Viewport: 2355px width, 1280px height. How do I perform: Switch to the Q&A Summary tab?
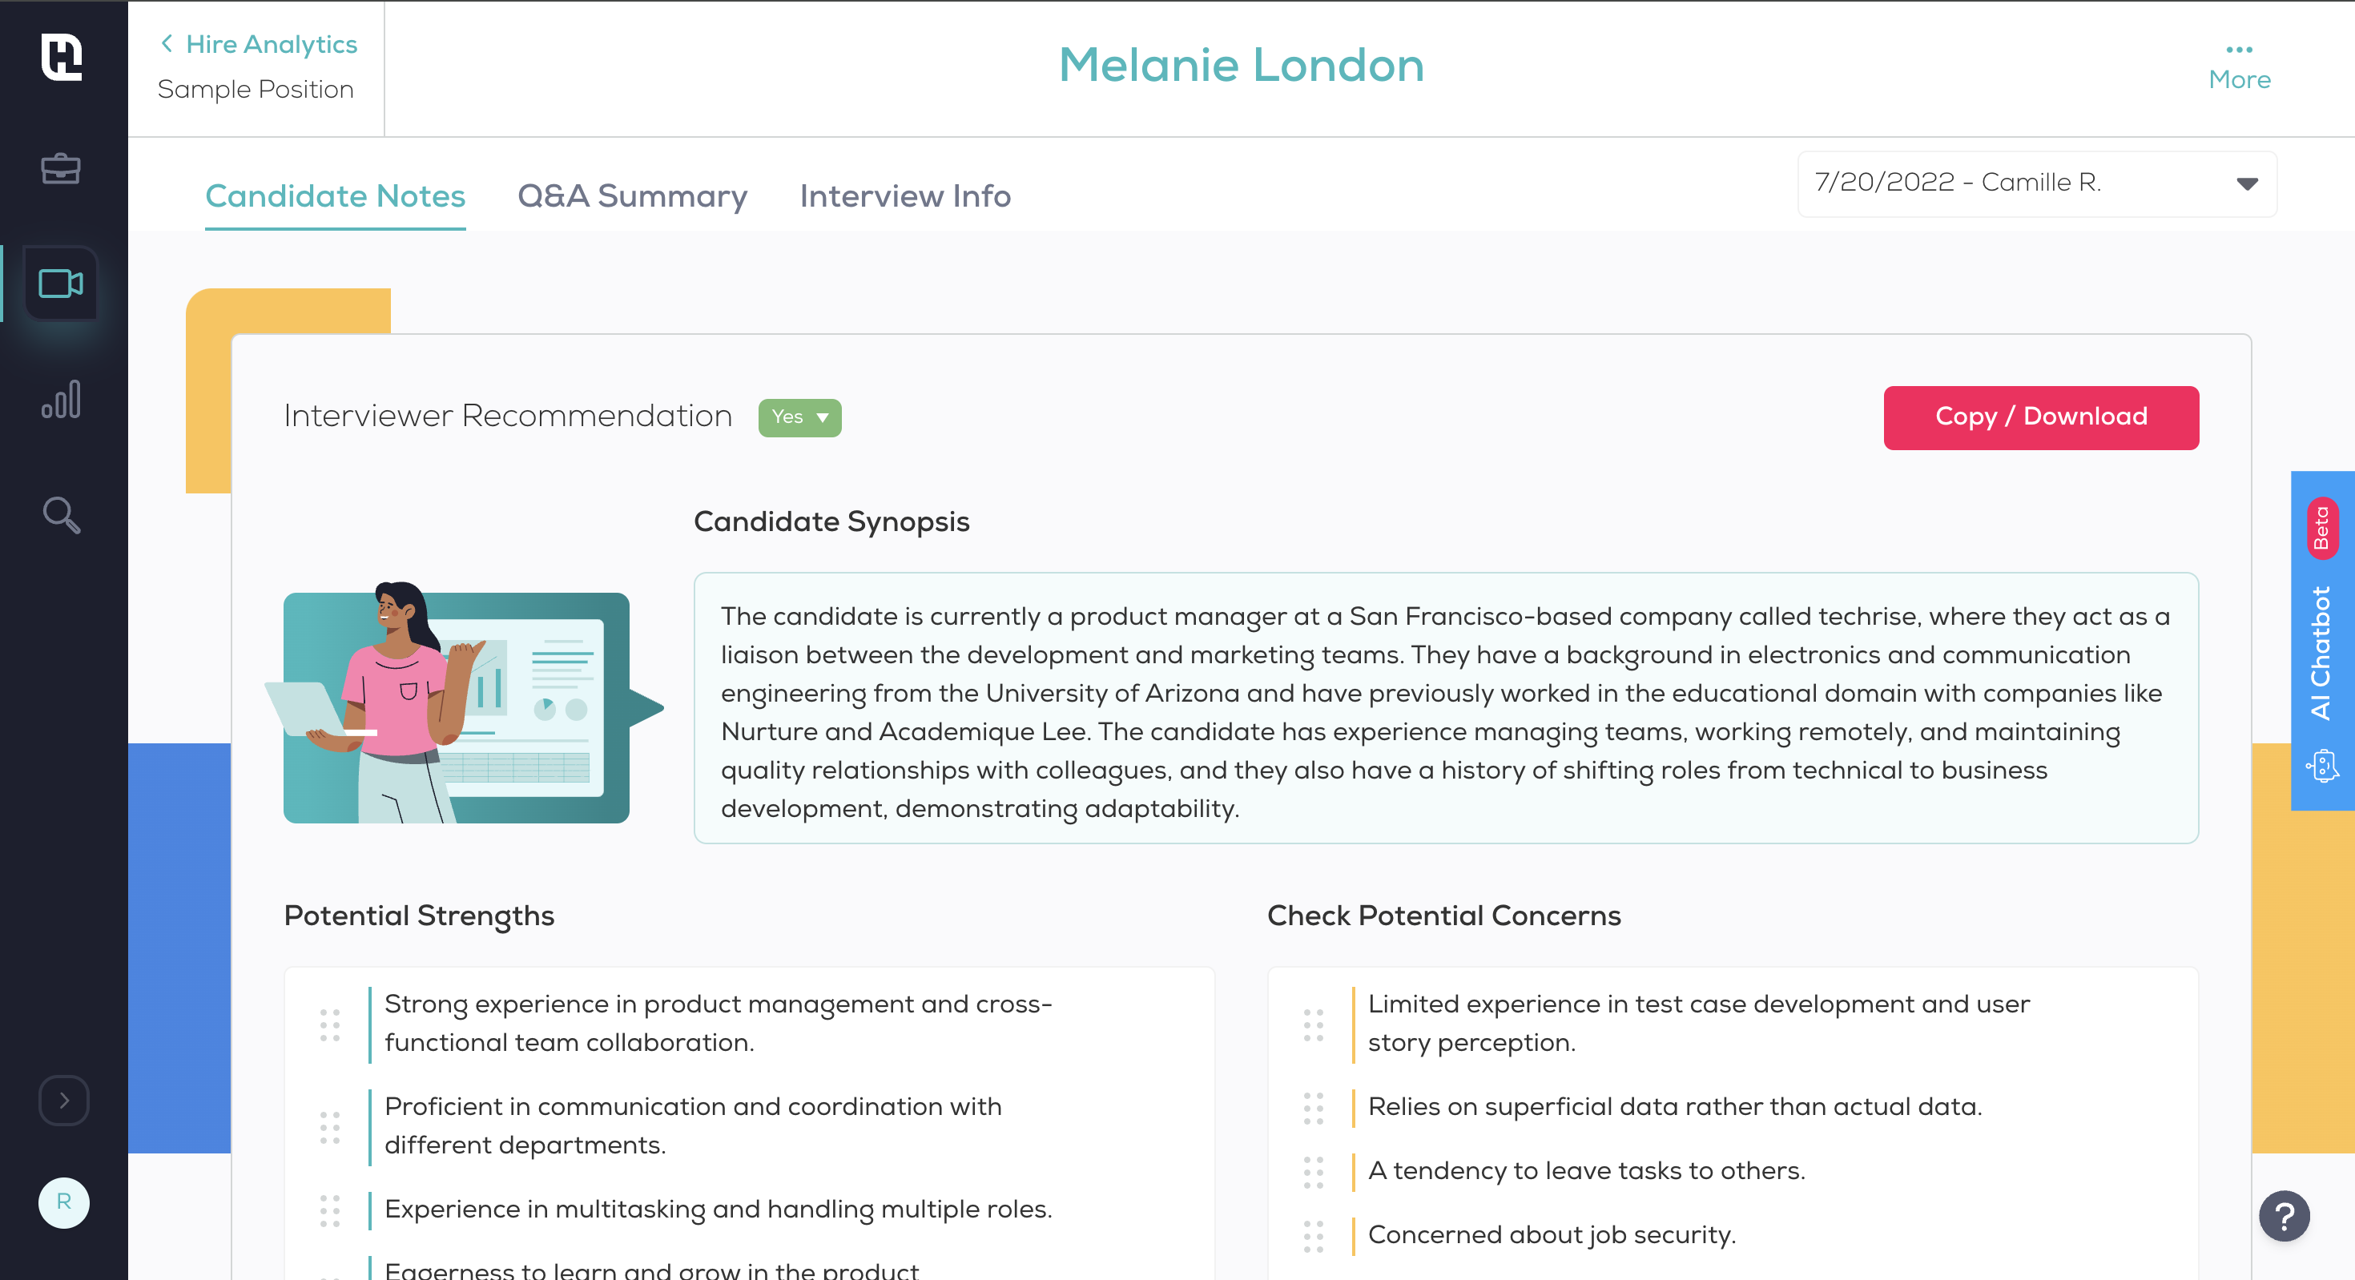pos(632,195)
